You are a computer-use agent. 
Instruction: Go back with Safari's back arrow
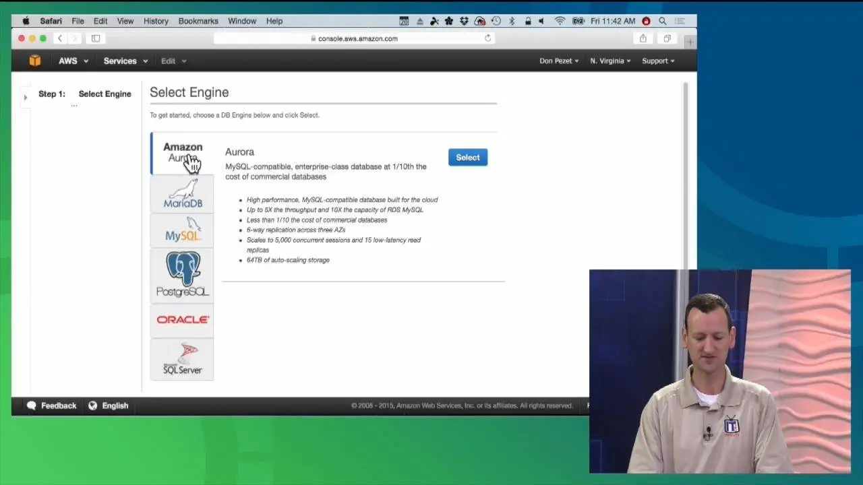click(59, 38)
